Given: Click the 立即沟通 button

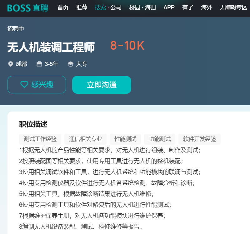Looking at the screenshot, I should [x=102, y=85].
